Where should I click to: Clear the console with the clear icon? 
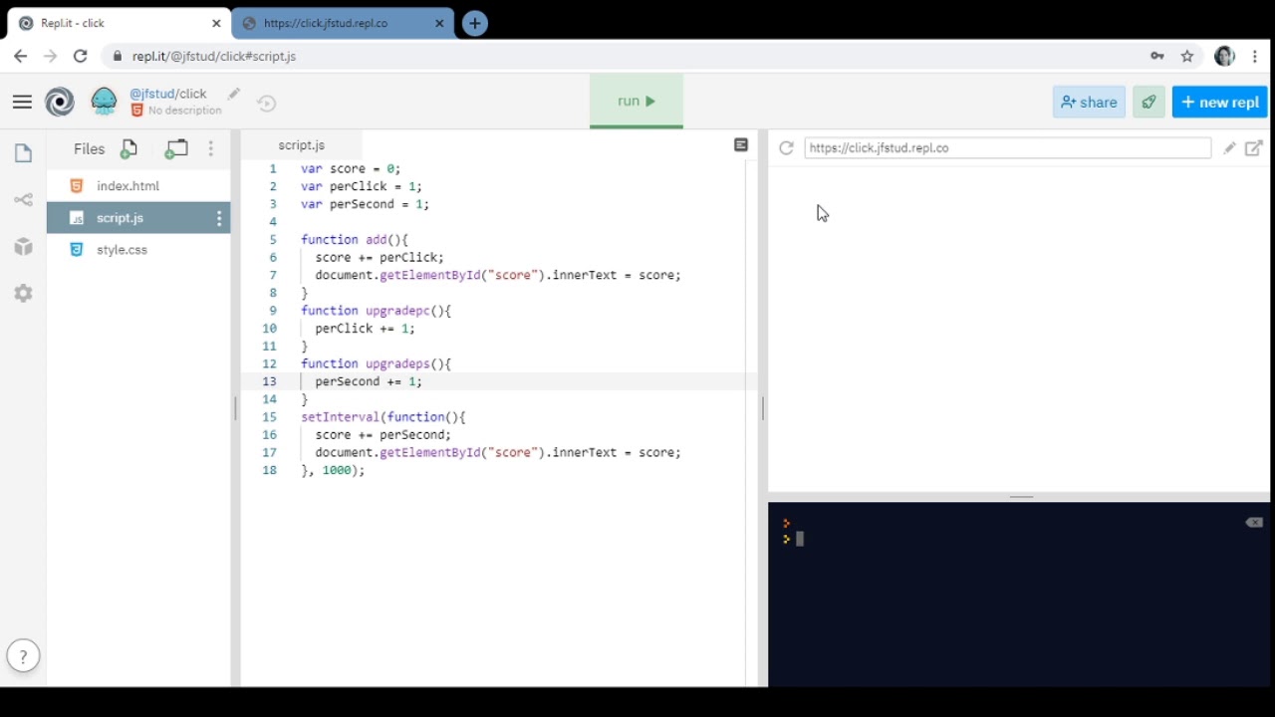(x=1254, y=522)
